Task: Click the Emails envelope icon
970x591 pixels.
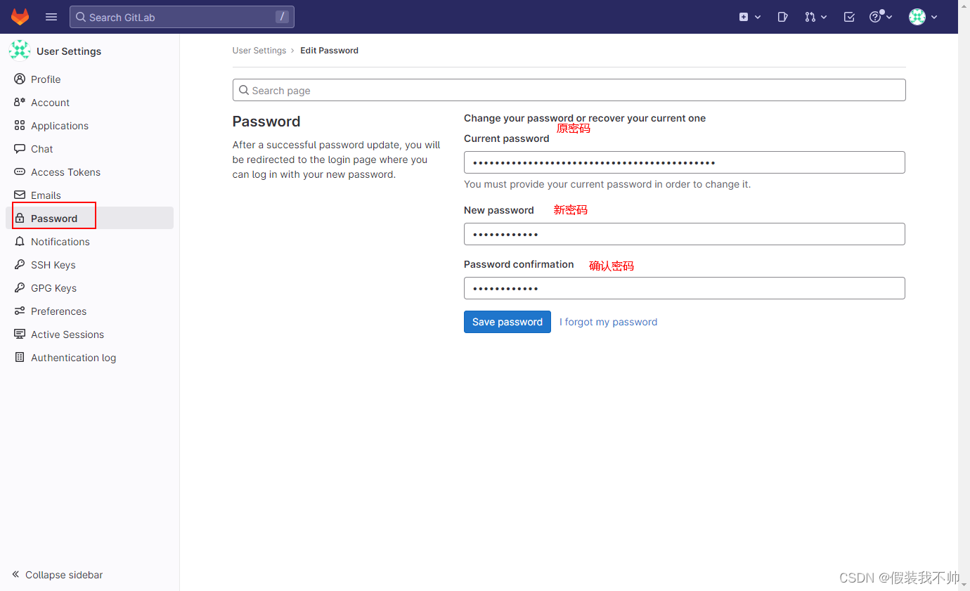Action: tap(20, 195)
